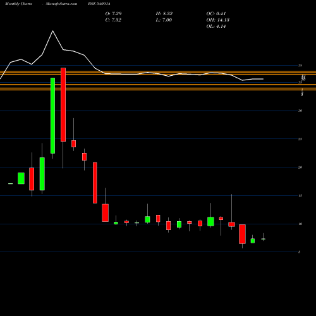
Task: Click the '25' price axis label
Action: (300, 139)
